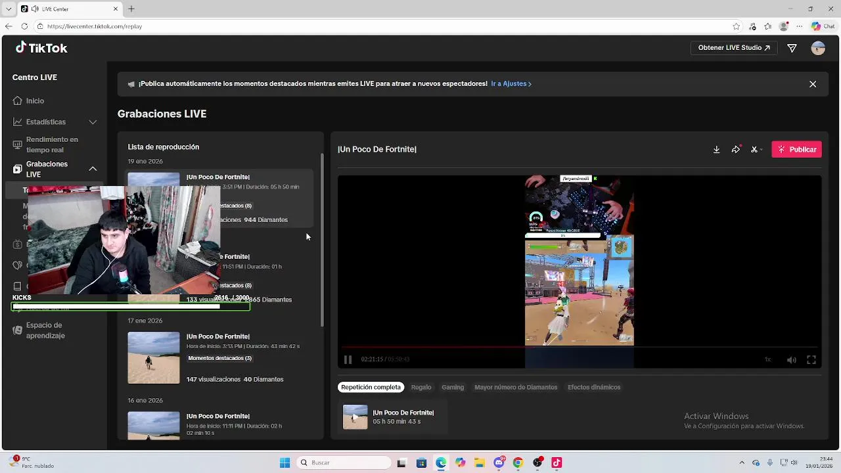841x473 pixels.
Task: Open the Google Chrome taskbar icon
Action: click(x=518, y=462)
